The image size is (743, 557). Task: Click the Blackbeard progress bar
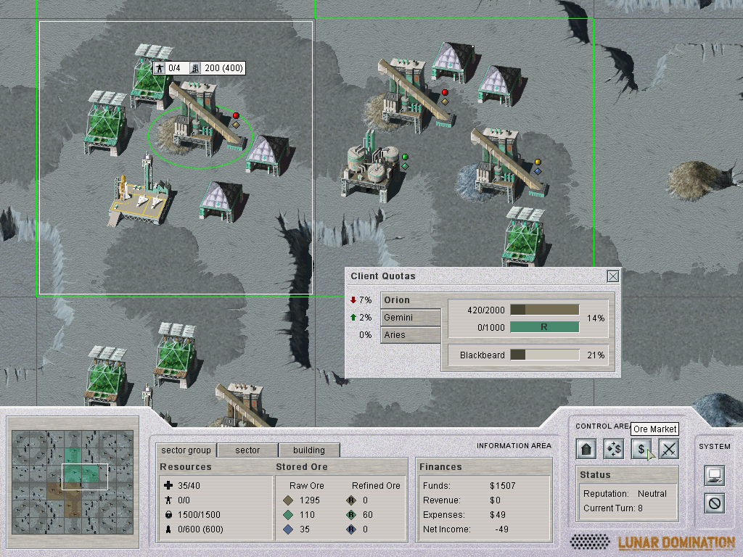pyautogui.click(x=544, y=355)
